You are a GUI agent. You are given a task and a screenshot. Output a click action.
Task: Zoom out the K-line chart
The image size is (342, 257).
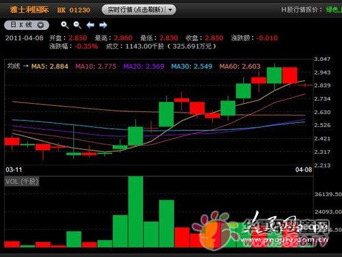(x=77, y=25)
